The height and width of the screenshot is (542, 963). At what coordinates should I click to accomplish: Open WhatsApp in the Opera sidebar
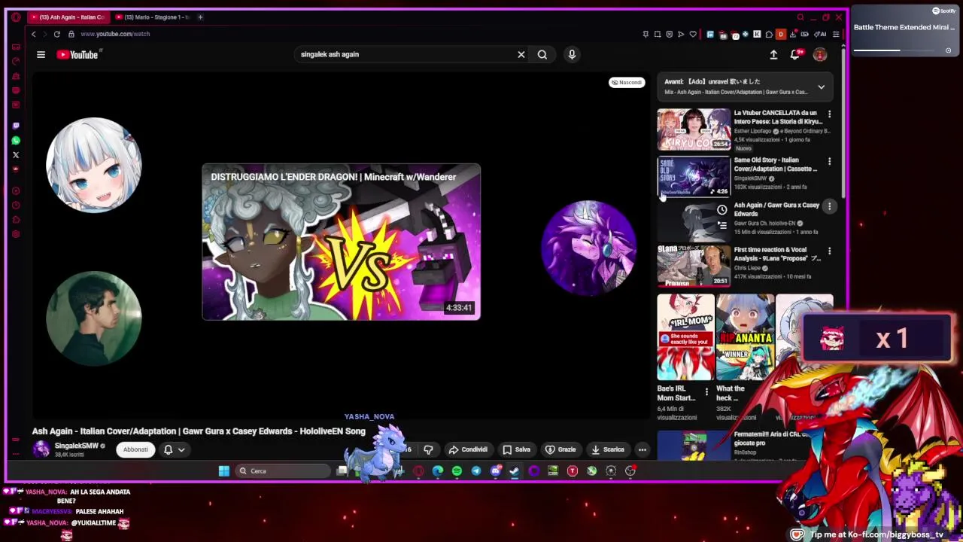16,140
